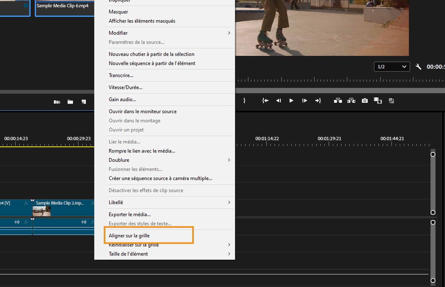Screen dimensions: 445x287
Task: Select the Extract edit icon
Action: pyautogui.click(x=351, y=101)
